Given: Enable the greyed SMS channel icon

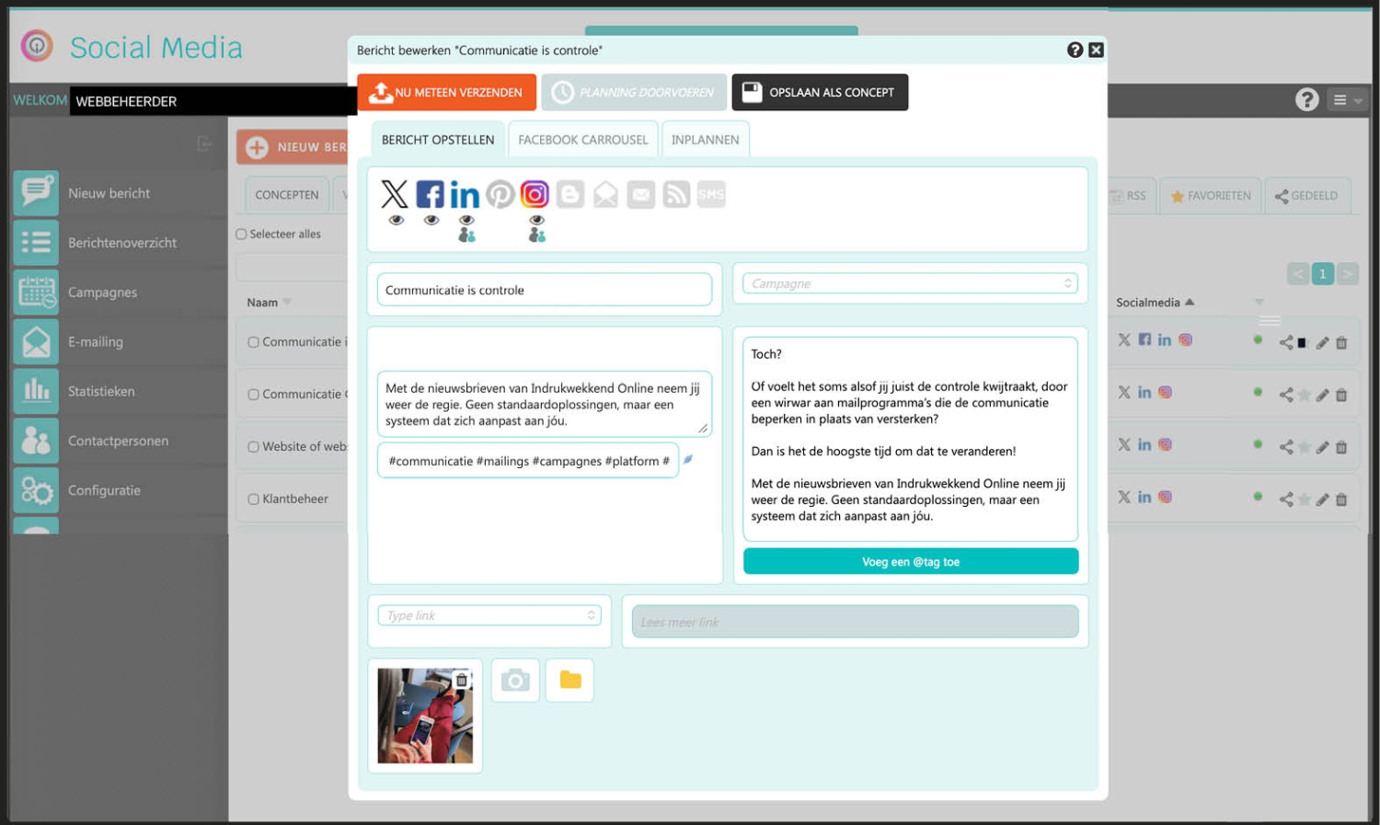Looking at the screenshot, I should tap(711, 194).
